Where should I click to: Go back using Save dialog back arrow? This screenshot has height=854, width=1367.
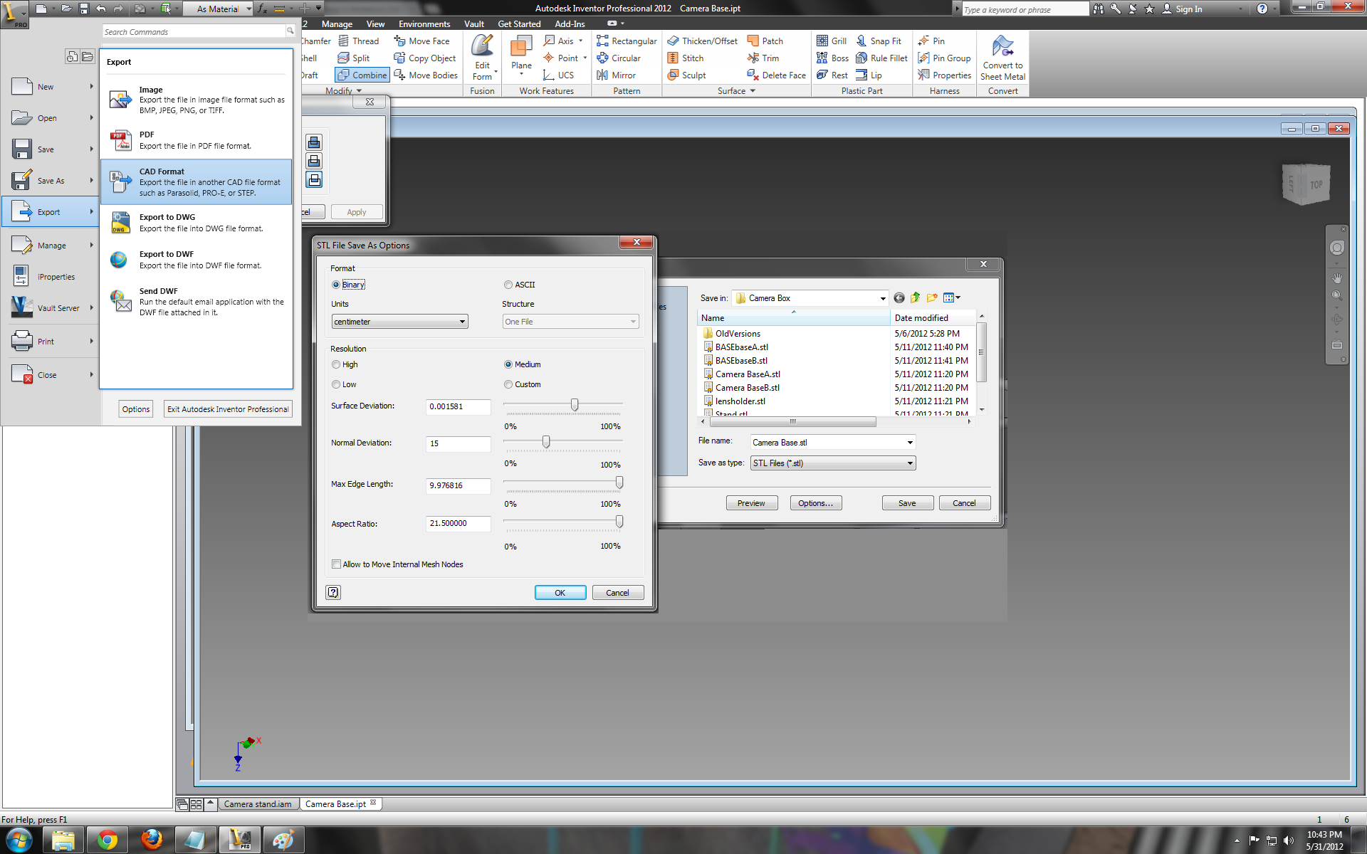click(x=899, y=298)
